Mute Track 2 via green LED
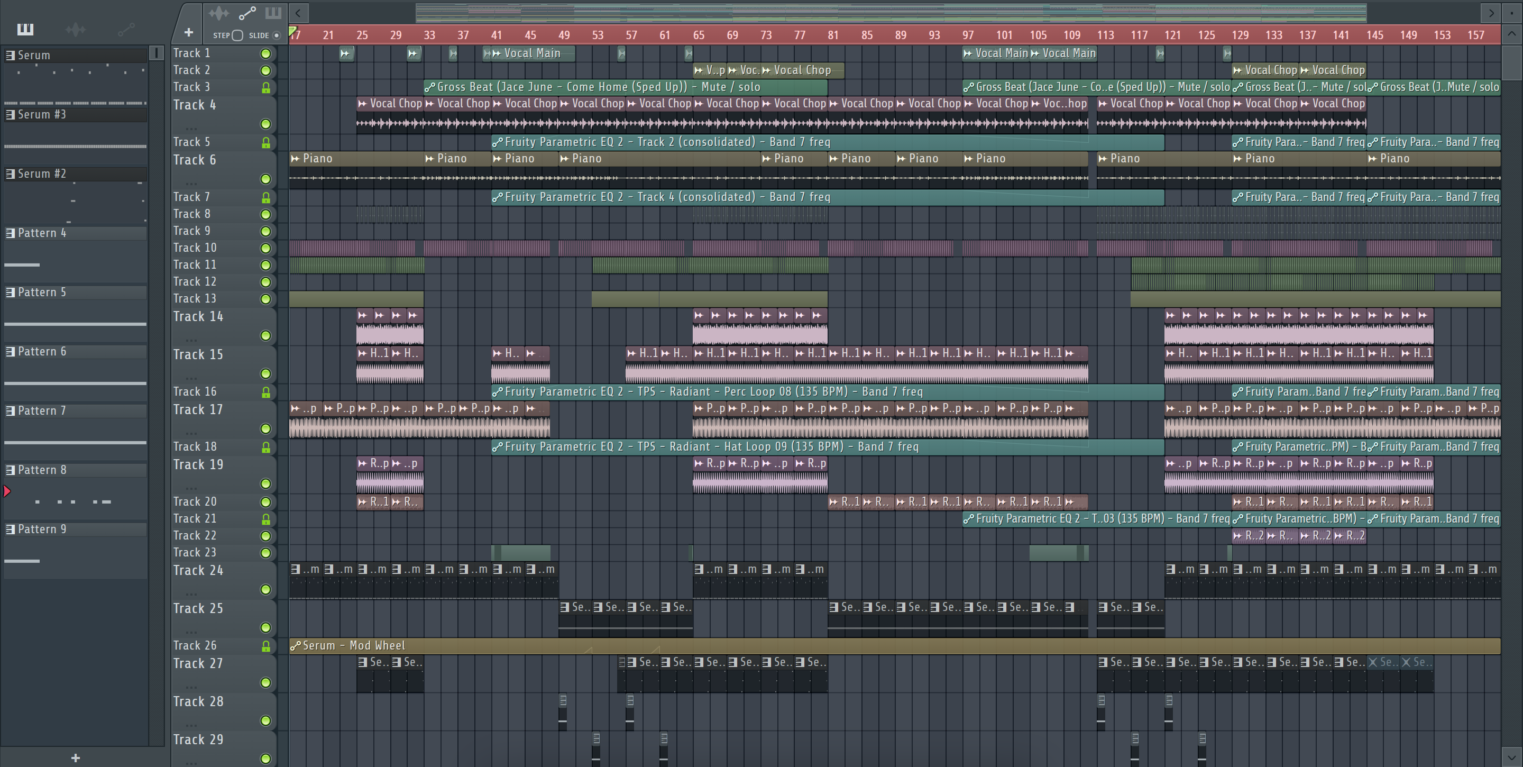 (265, 71)
